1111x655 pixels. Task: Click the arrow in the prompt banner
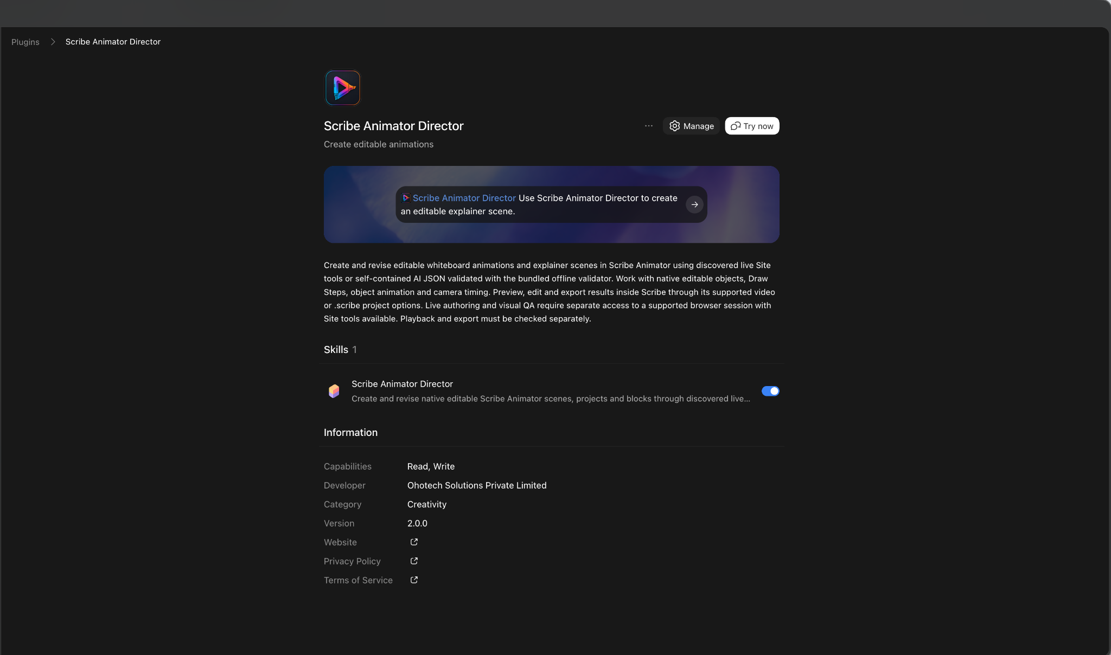[x=694, y=204]
